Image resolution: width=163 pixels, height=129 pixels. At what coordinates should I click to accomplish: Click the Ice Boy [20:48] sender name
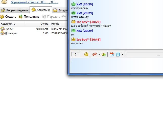click(x=88, y=40)
